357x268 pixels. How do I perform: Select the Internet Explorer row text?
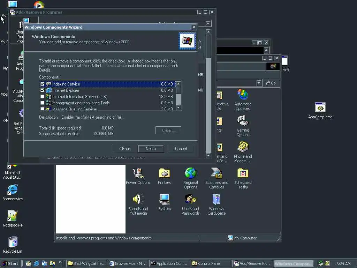point(66,90)
